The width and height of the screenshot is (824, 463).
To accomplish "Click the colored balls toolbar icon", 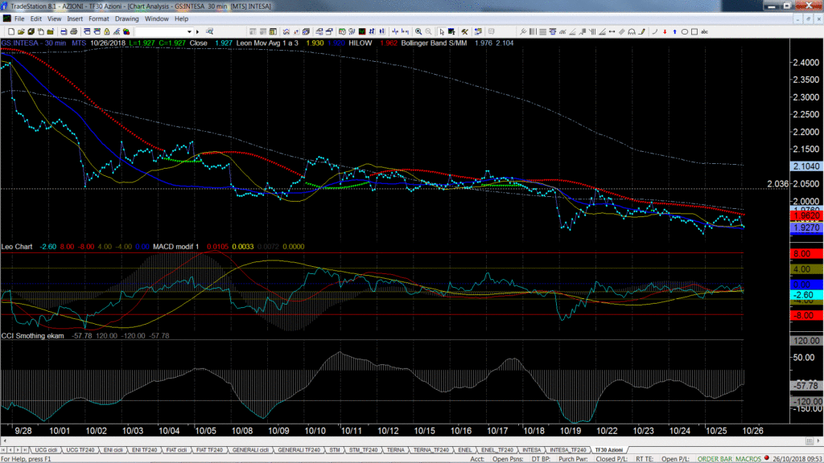I will tap(126, 32).
